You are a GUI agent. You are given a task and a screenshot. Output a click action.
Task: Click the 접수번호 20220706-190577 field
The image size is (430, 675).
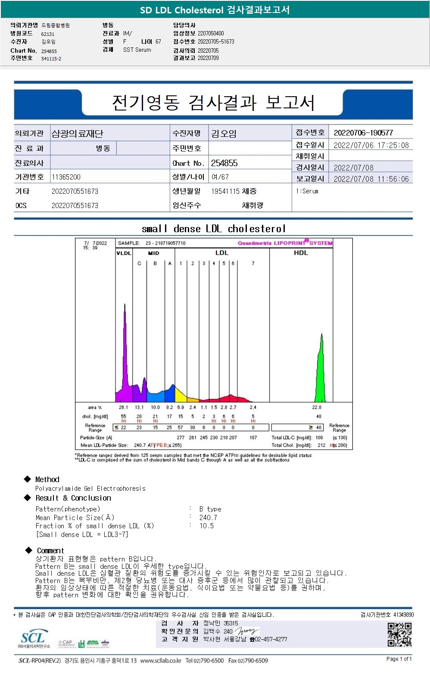371,132
